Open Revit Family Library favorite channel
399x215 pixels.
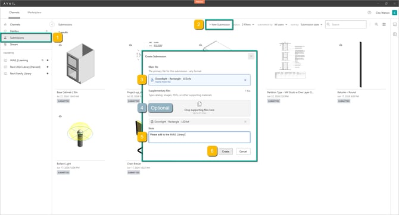[21, 74]
